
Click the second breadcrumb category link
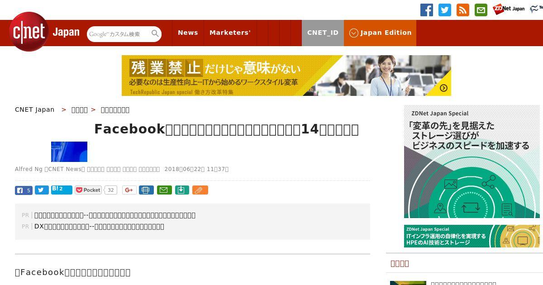tap(80, 109)
